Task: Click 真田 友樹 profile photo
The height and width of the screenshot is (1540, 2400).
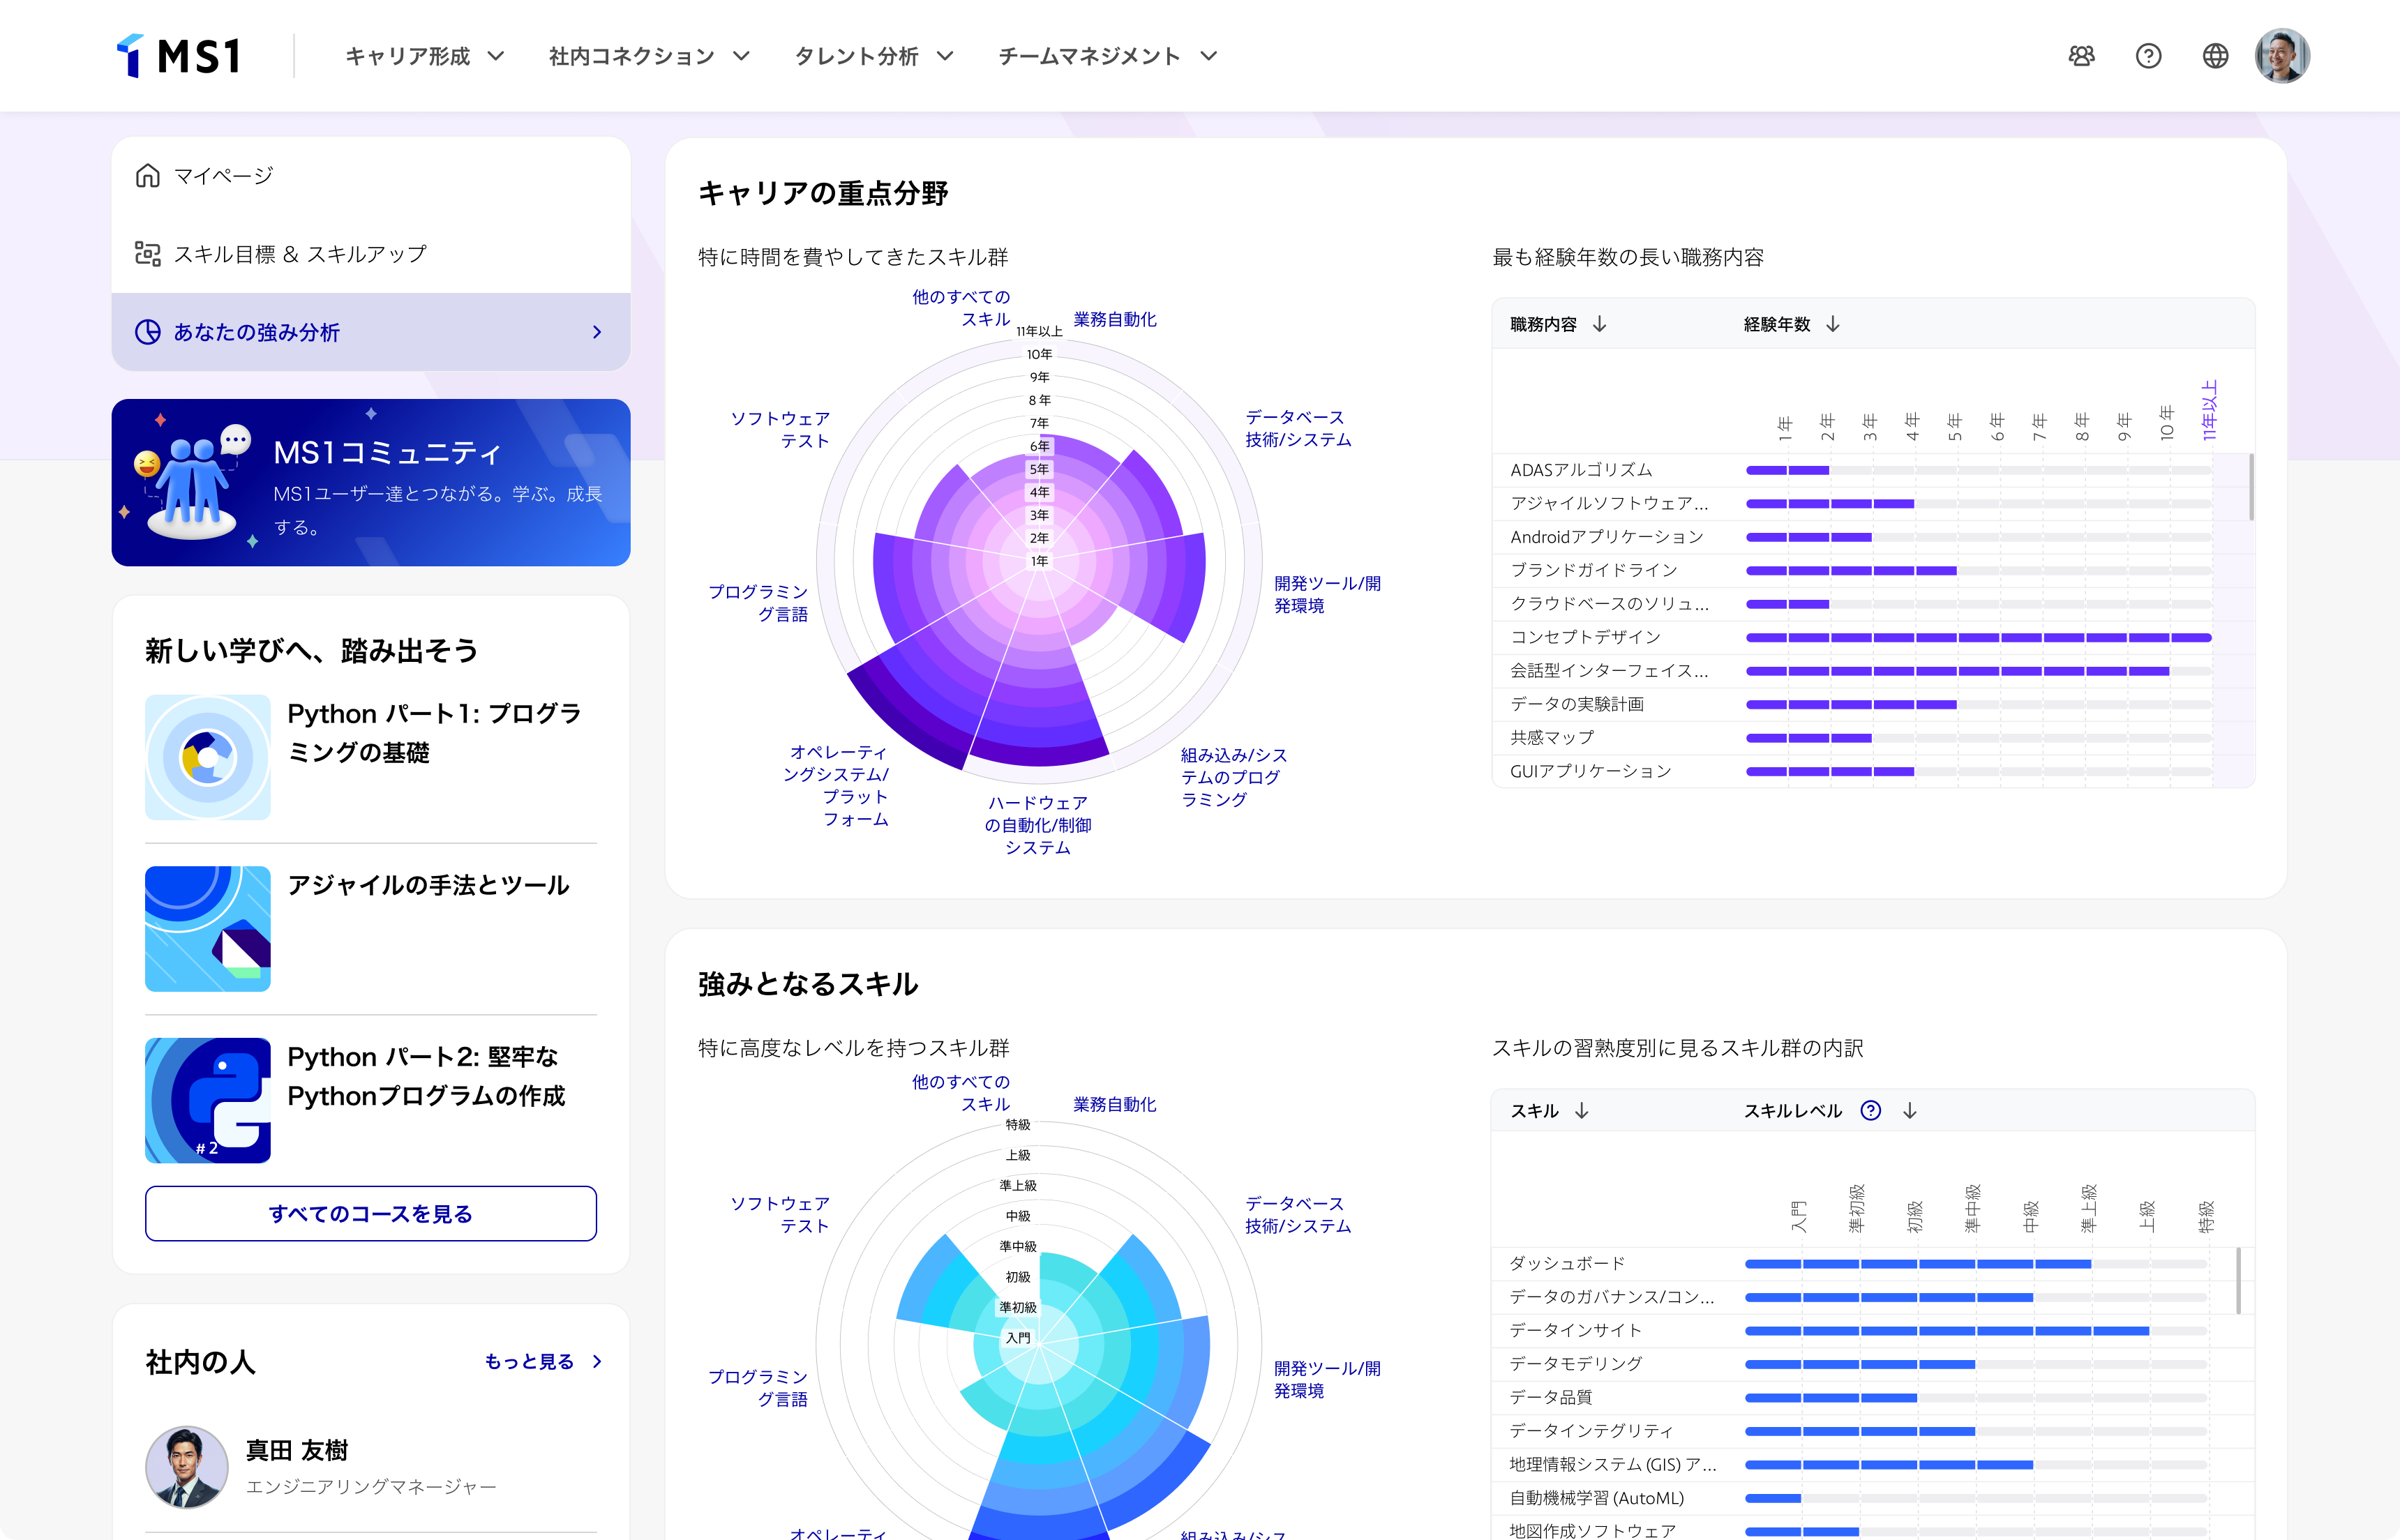Action: pyautogui.click(x=187, y=1467)
